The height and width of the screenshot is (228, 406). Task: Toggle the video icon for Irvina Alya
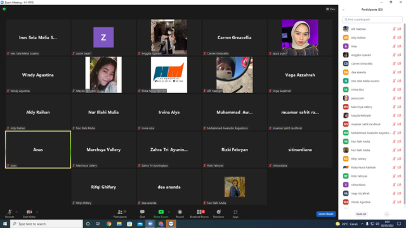(399, 89)
